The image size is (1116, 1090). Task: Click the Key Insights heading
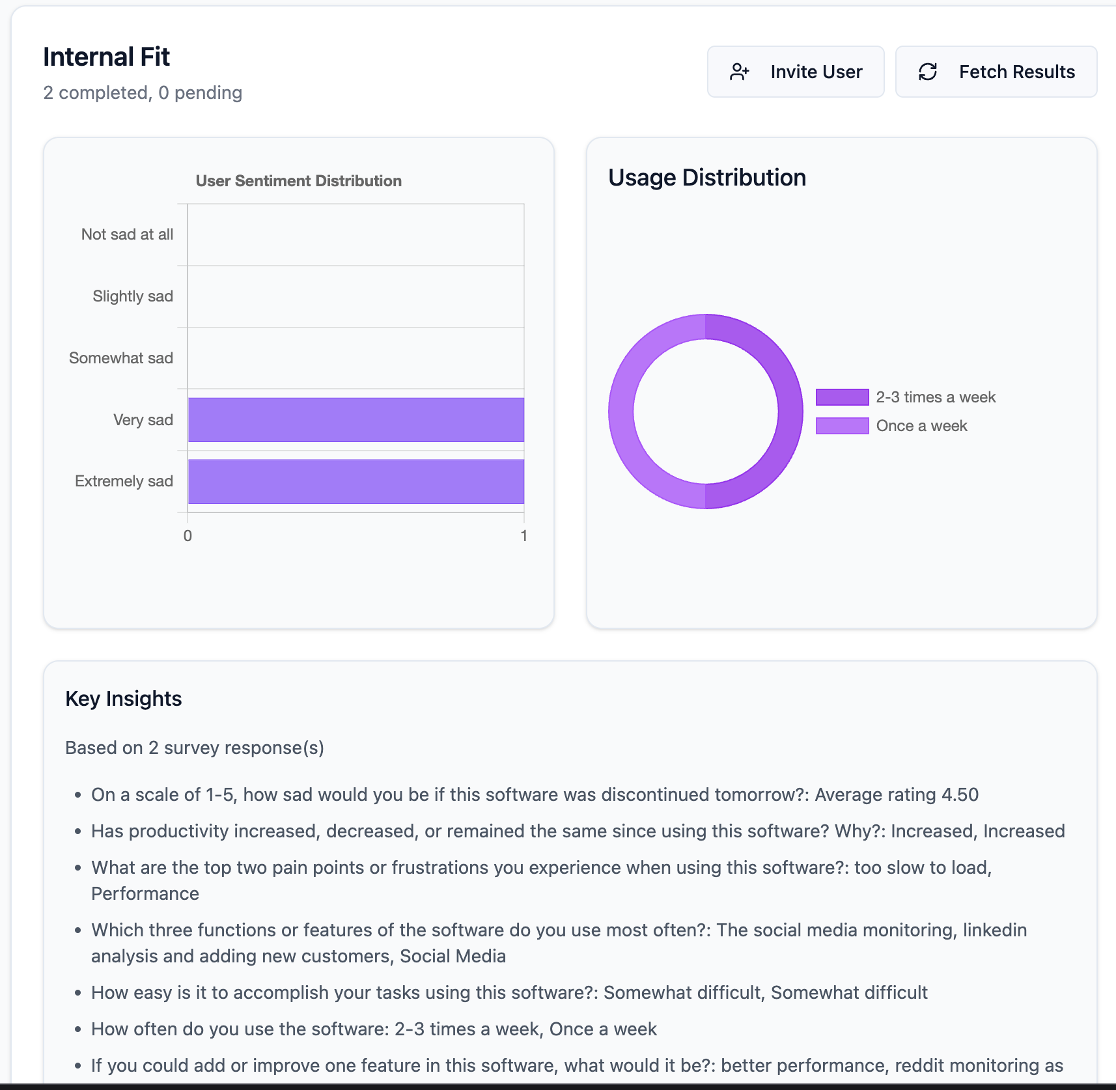click(123, 699)
